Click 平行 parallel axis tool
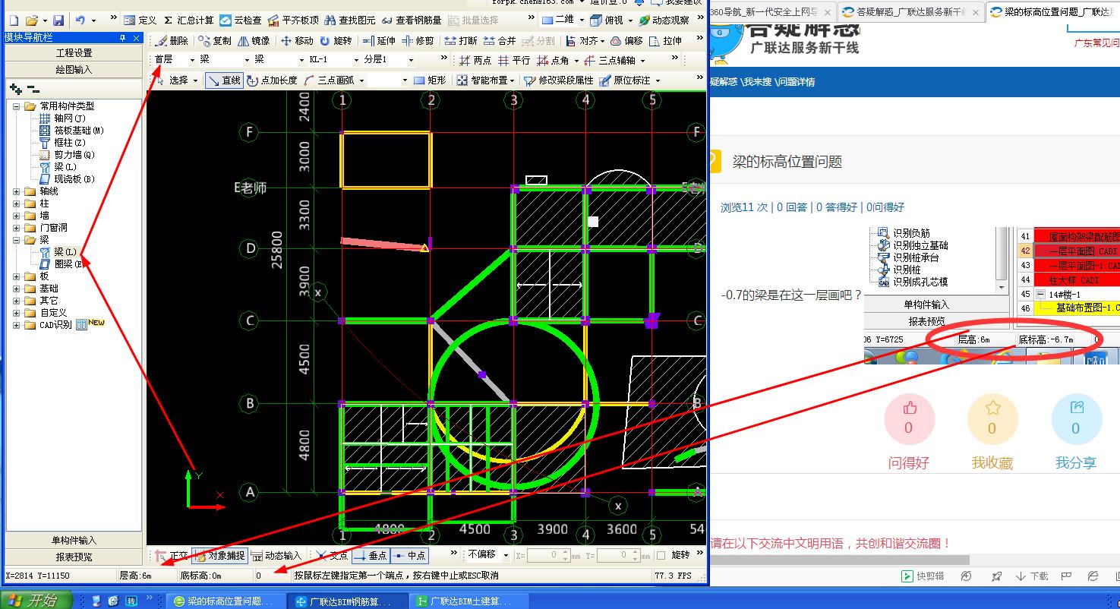Viewport: 1120px width, 609px height. pos(513,61)
